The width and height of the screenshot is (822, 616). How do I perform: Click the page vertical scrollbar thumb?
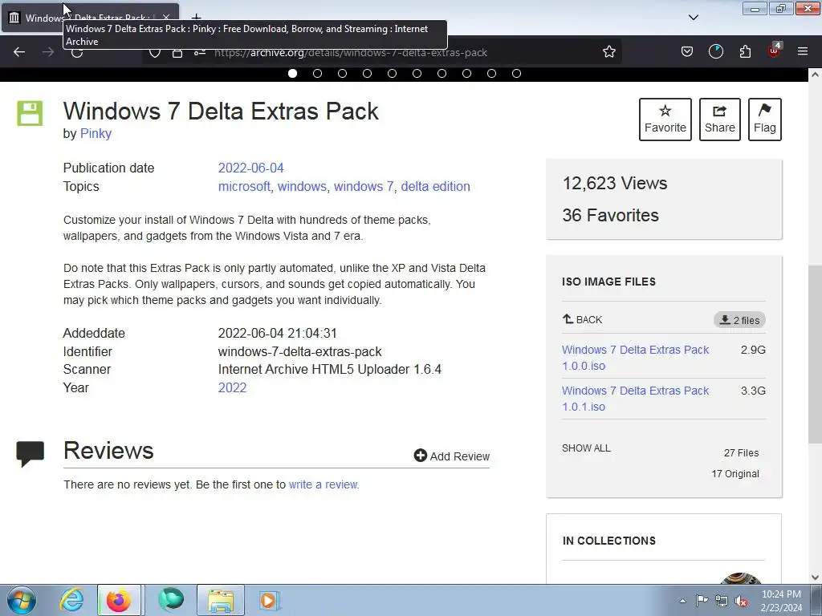pos(815,354)
